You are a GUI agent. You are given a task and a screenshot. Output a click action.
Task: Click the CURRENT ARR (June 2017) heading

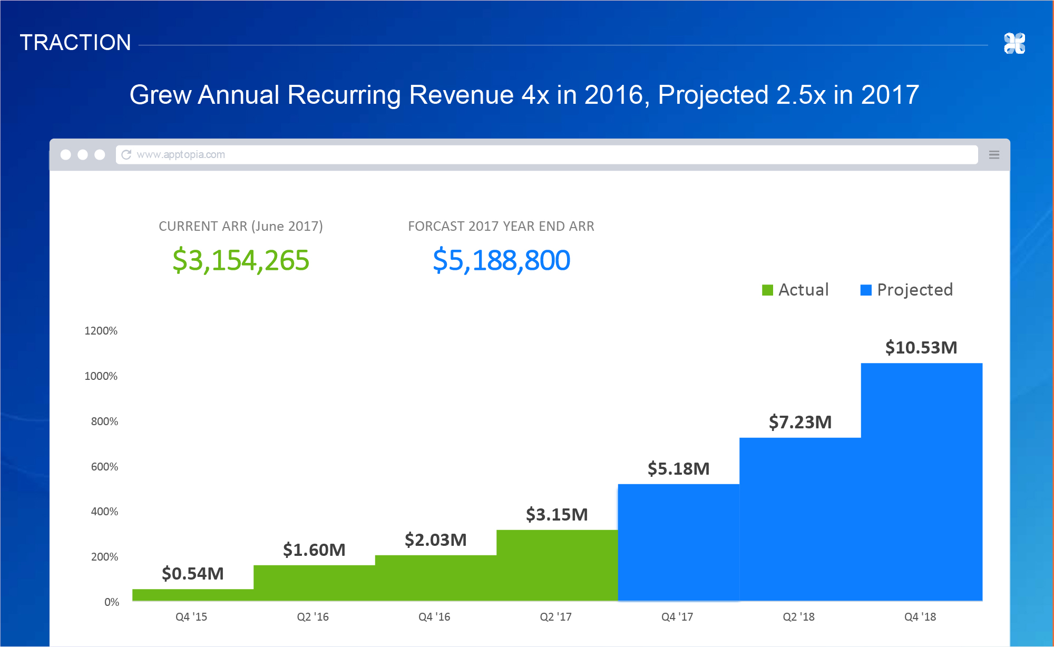(x=241, y=226)
